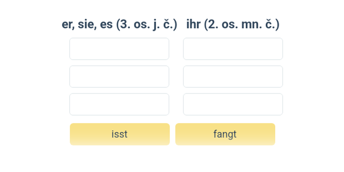Select last empty box under er, sie, es

119,104
